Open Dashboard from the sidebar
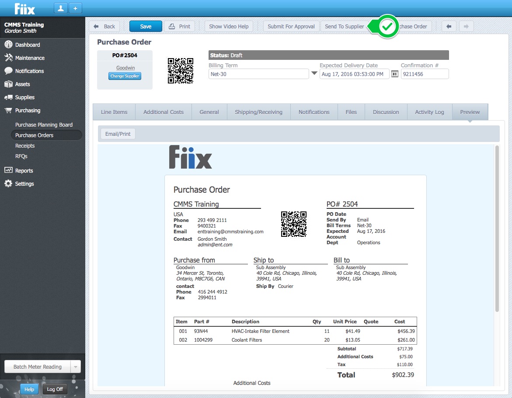The height and width of the screenshot is (398, 512). (x=28, y=45)
